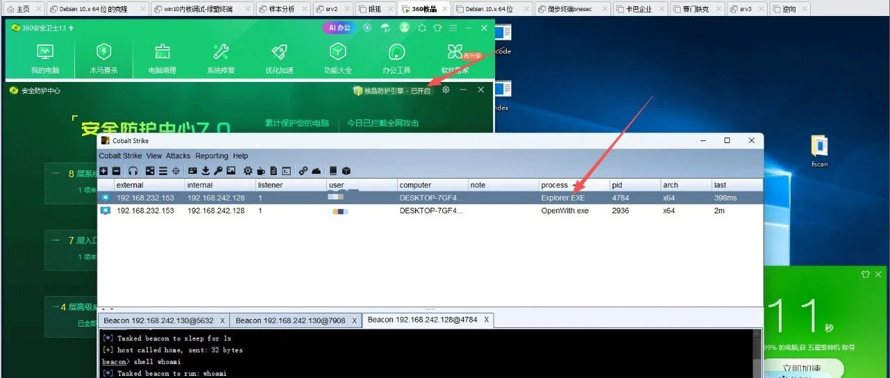Open the Attacks menu

point(178,156)
